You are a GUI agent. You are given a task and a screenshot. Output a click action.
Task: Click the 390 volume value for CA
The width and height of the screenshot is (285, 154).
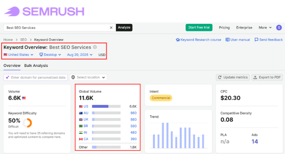tap(134, 139)
